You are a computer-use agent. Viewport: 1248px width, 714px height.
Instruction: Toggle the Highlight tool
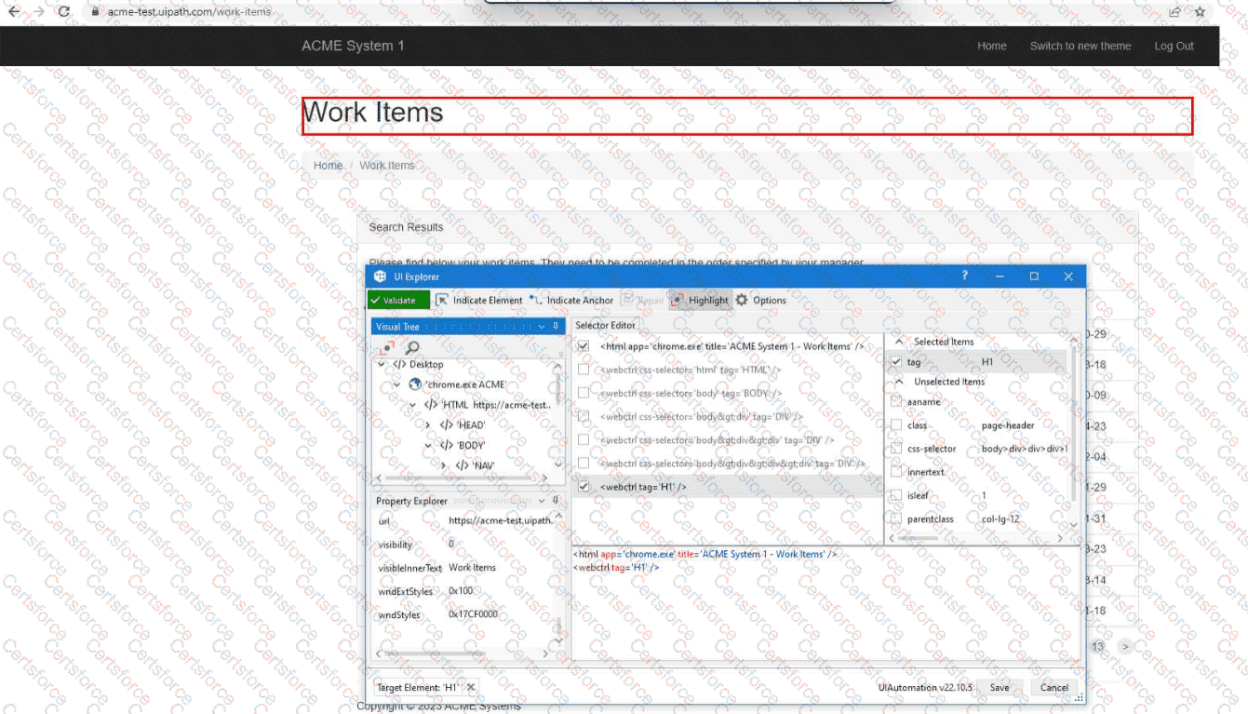point(699,300)
